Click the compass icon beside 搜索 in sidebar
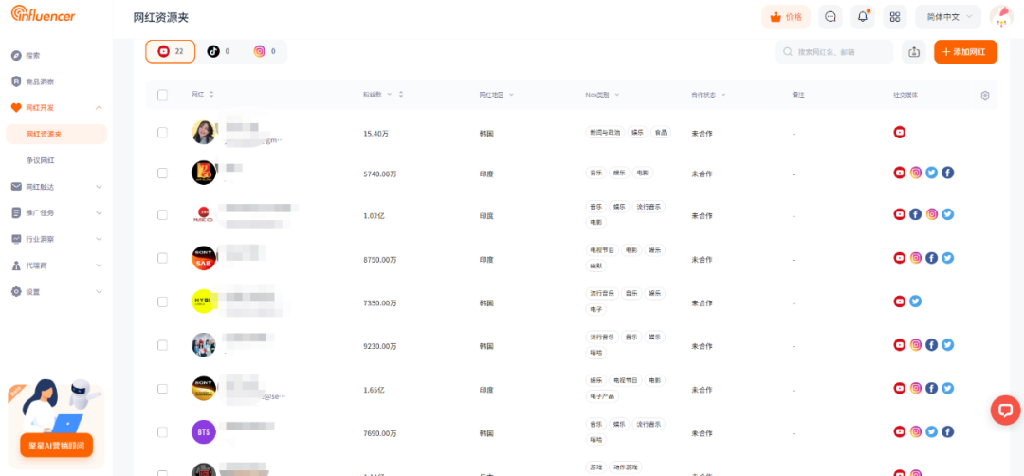This screenshot has height=476, width=1024. 16,56
